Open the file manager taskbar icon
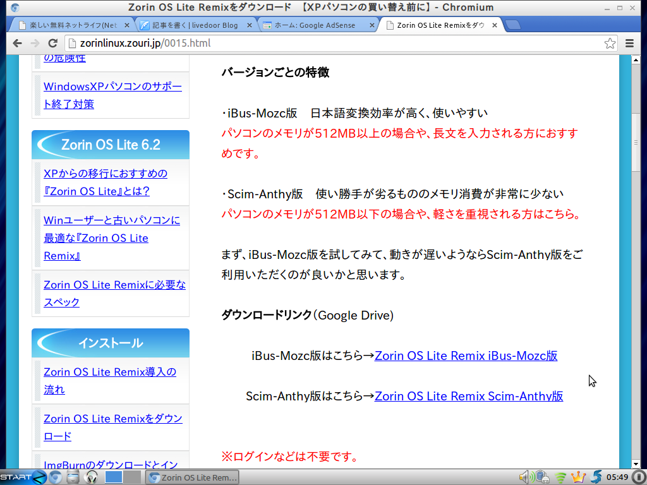This screenshot has width=647, height=485. pos(73,477)
